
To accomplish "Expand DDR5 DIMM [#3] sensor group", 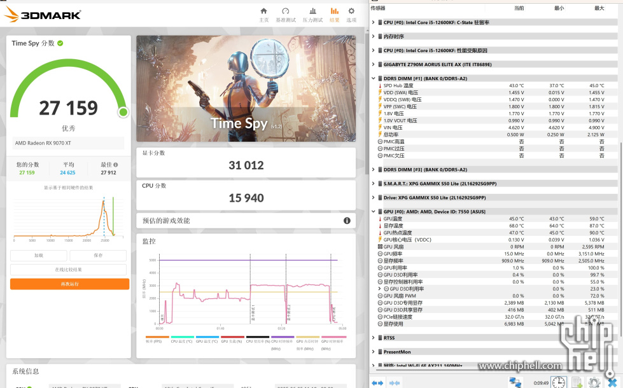I will [x=373, y=170].
